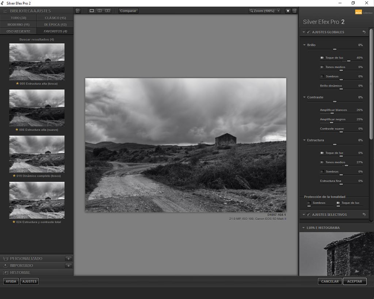Viewport: 374px width, 299px height.
Task: Click the Ayuda button
Action: (11, 281)
